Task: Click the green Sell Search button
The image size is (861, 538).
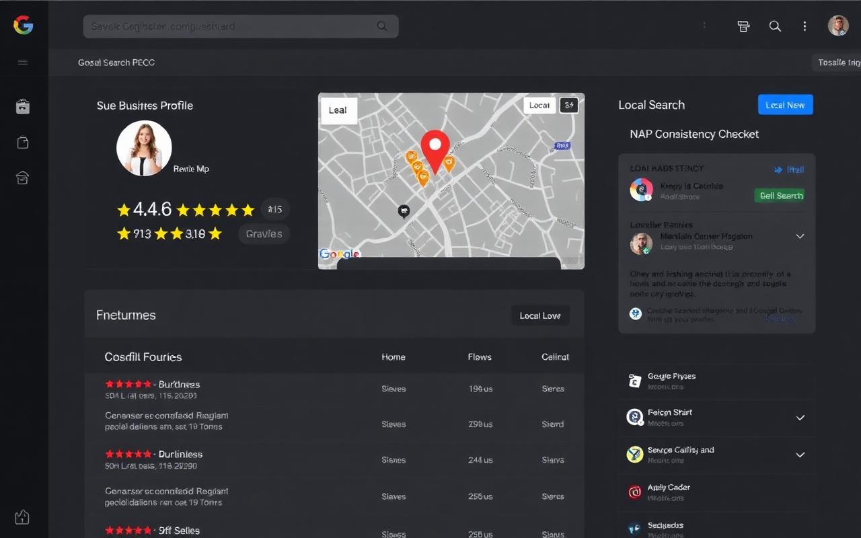Action: coord(780,196)
